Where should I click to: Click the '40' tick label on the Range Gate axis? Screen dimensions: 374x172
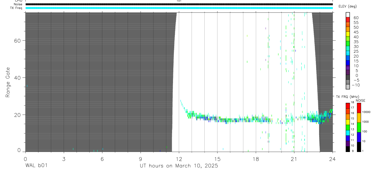coord(17,78)
